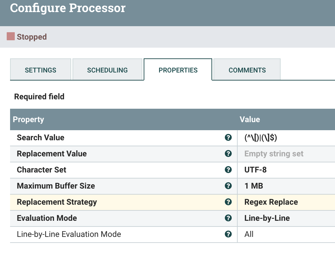Click help icon for Line-by-Line Evaluation Mode
The image size is (335, 253).
(x=228, y=234)
